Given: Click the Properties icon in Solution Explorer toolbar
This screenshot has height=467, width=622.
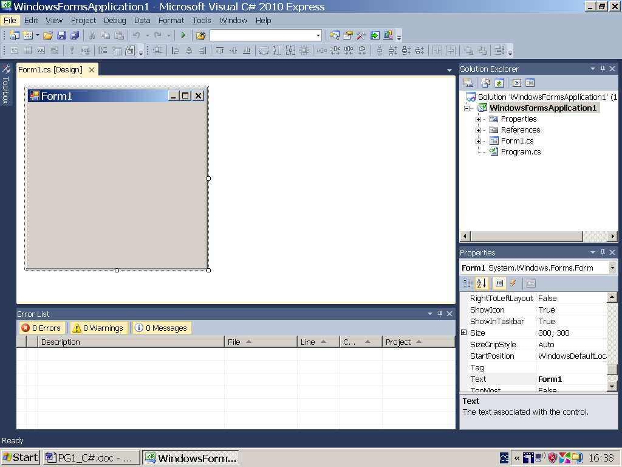Looking at the screenshot, I should [x=468, y=83].
